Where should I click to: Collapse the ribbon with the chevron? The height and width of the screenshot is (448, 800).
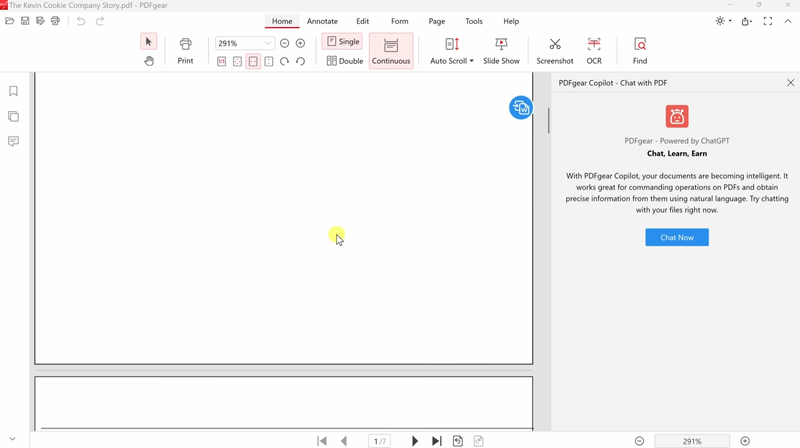[788, 21]
